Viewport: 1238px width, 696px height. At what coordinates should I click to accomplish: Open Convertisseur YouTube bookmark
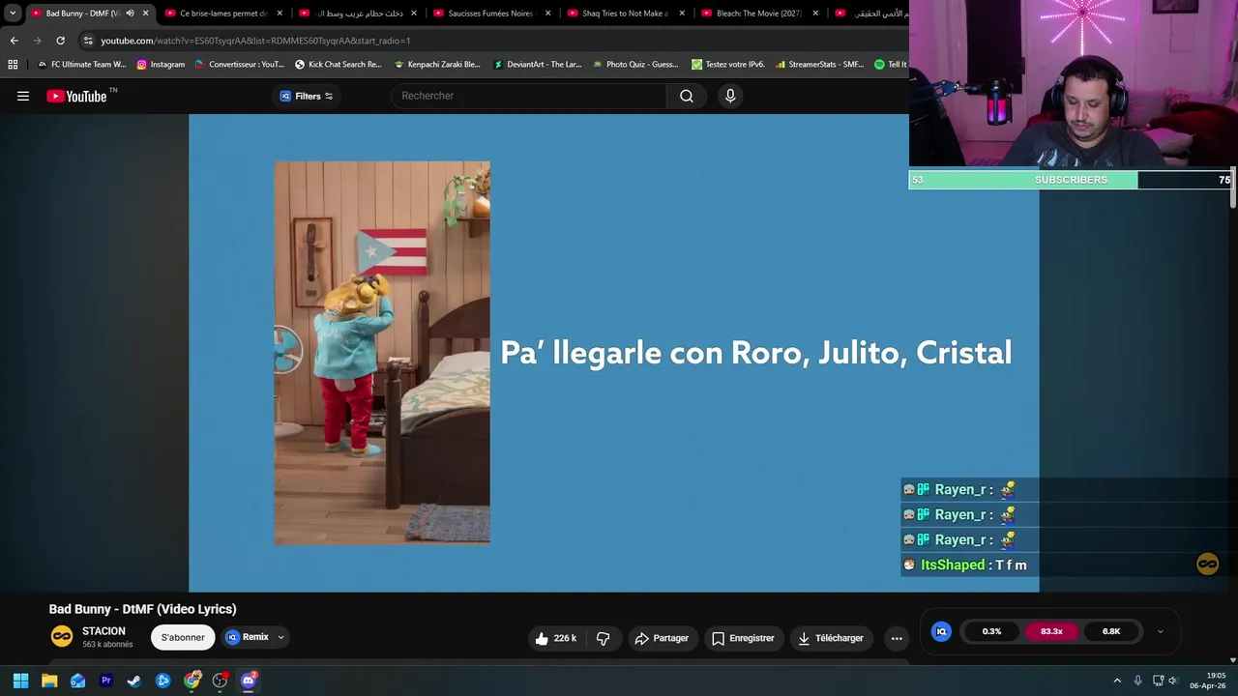pyautogui.click(x=240, y=65)
